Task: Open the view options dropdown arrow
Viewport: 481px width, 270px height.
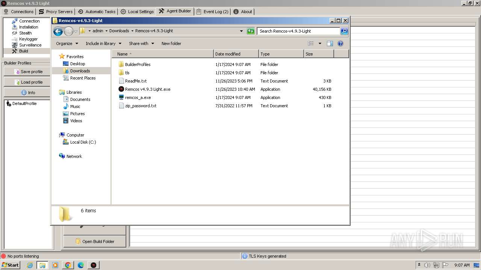Action: click(x=320, y=43)
